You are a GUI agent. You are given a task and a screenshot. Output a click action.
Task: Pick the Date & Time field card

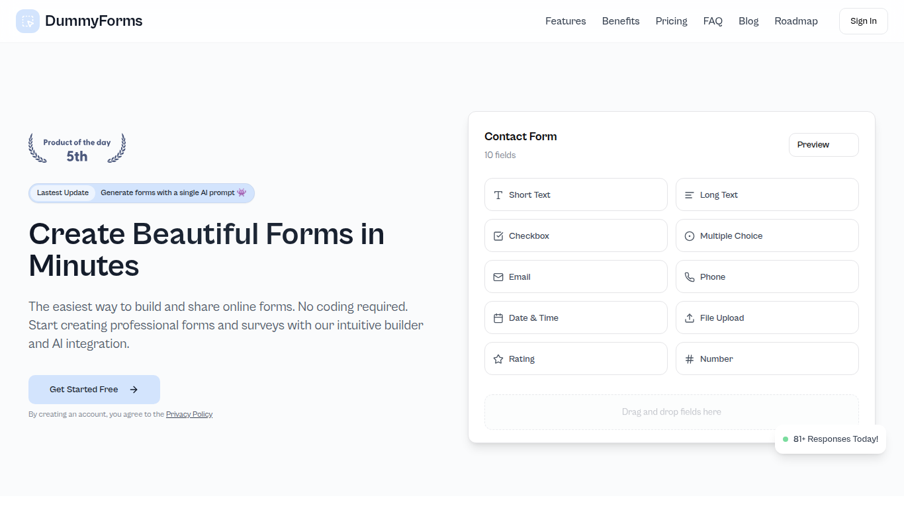(x=576, y=317)
